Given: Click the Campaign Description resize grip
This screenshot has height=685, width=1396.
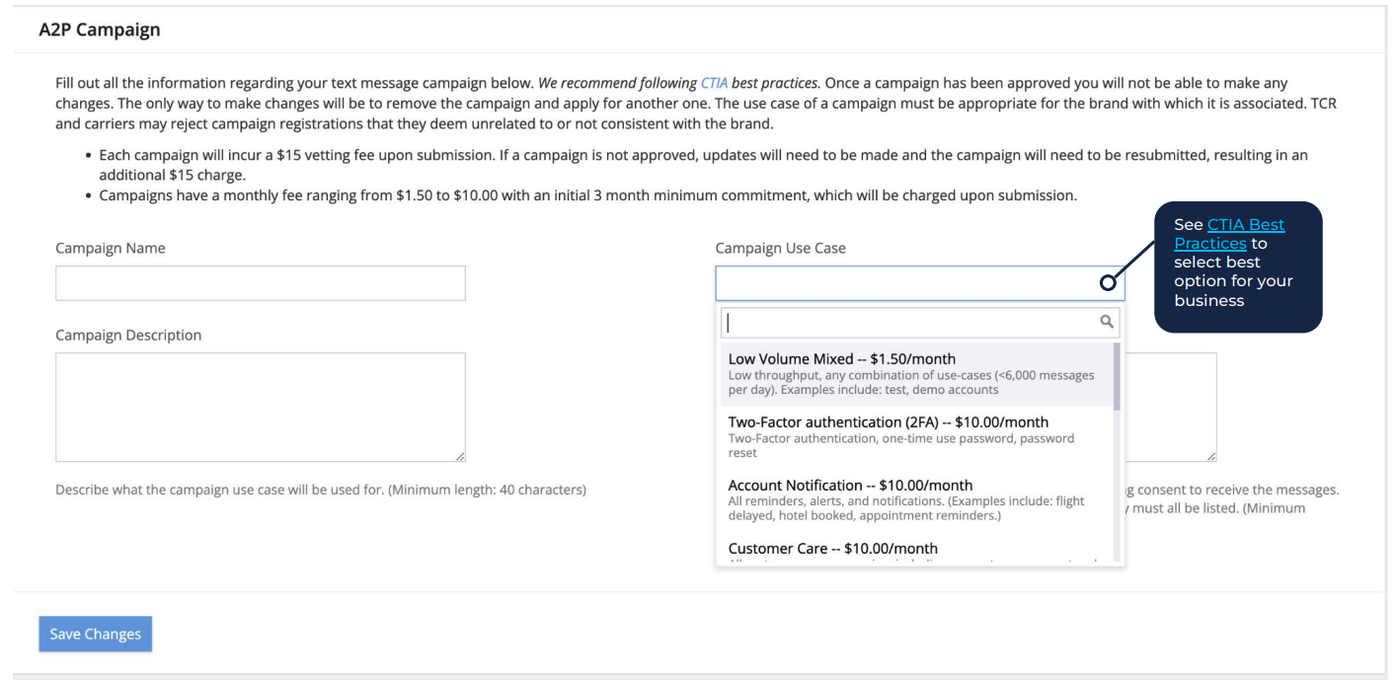Looking at the screenshot, I should (460, 455).
